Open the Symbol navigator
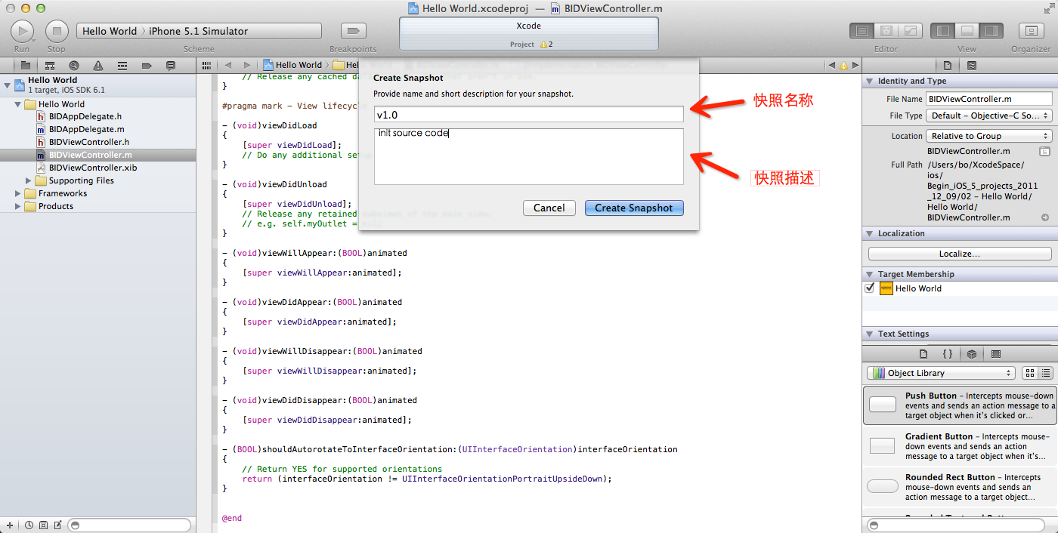Viewport: 1058px width, 533px height. [50, 66]
